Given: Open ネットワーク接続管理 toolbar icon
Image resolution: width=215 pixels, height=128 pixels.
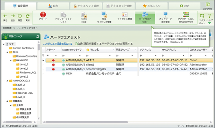Looking at the screenshot, I should click(x=165, y=14).
